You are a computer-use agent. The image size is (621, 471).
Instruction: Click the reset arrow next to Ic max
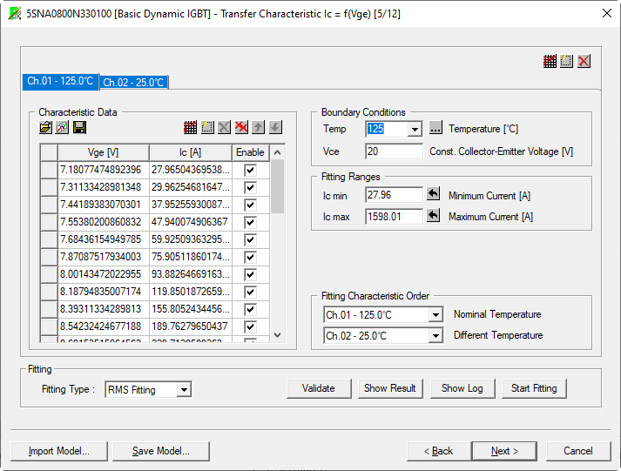click(x=433, y=215)
